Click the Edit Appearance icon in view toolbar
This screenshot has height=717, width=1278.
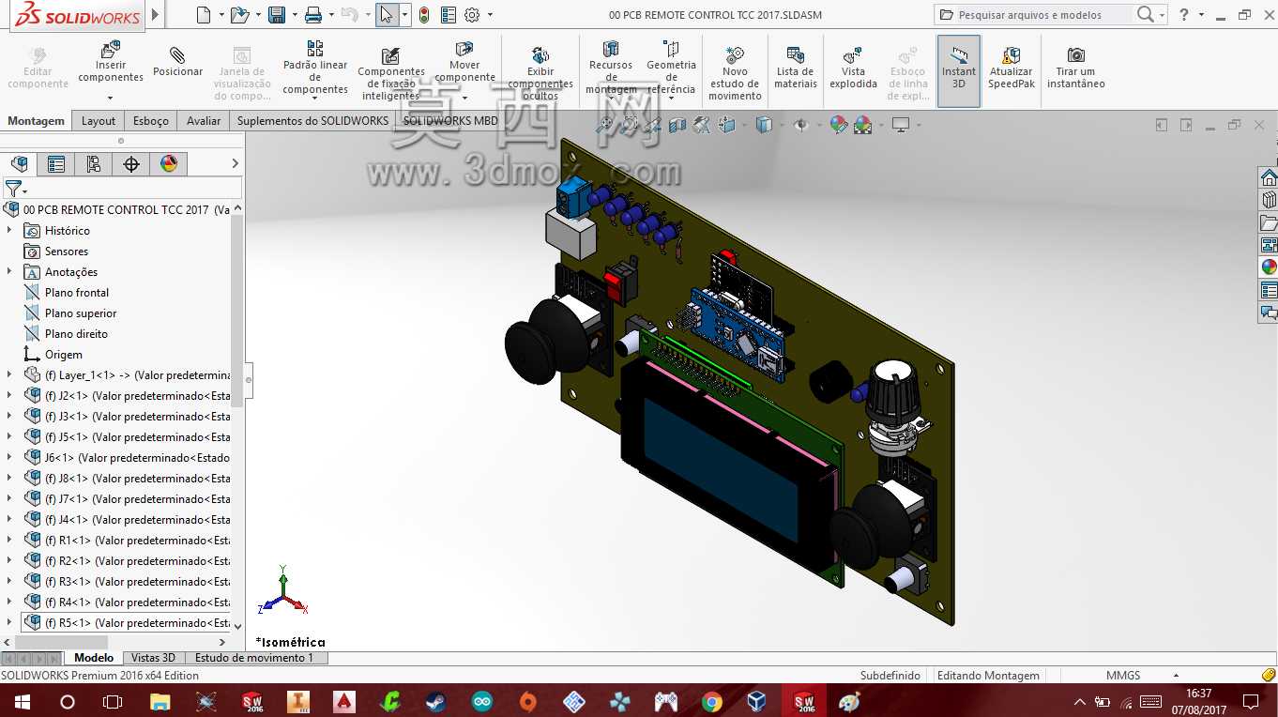point(839,125)
